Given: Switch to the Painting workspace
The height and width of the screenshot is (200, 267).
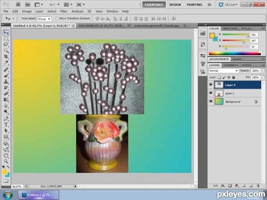Looking at the screenshot, I should (x=194, y=4).
